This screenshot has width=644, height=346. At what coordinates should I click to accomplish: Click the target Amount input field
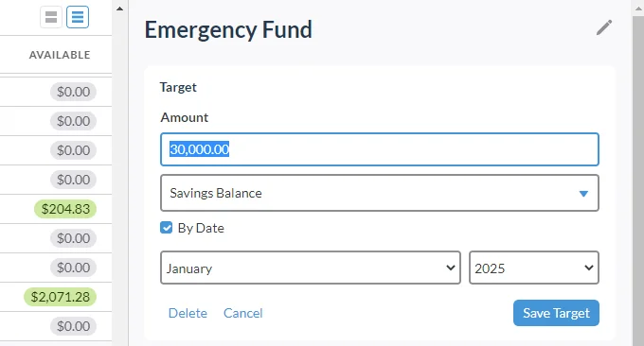coord(380,149)
